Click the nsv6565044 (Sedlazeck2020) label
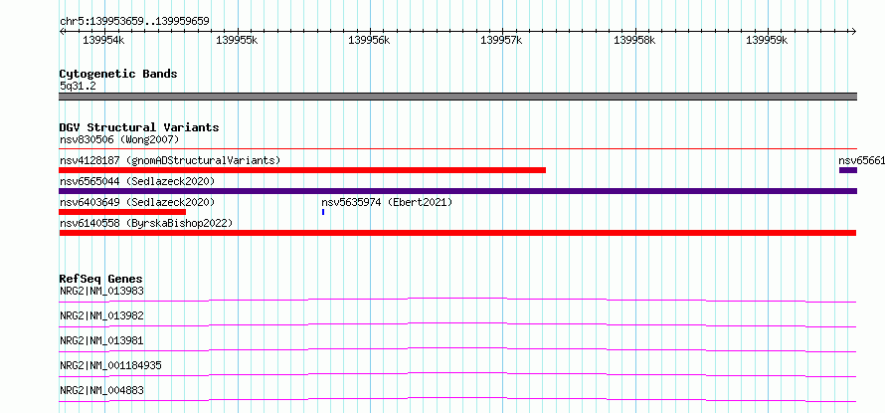The height and width of the screenshot is (413, 885). point(137,181)
